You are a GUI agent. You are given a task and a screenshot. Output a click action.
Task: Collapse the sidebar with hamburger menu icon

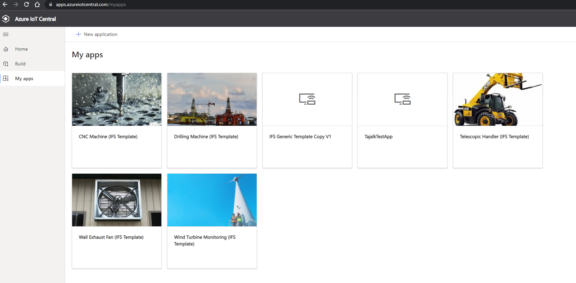point(6,34)
